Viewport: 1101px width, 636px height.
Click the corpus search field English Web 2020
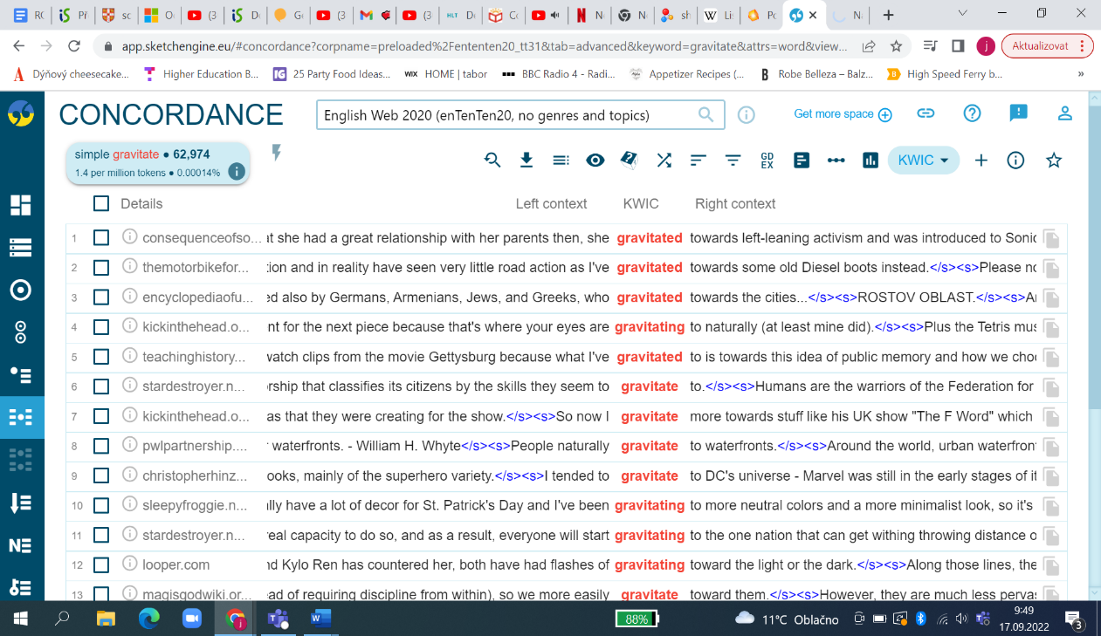tap(508, 115)
